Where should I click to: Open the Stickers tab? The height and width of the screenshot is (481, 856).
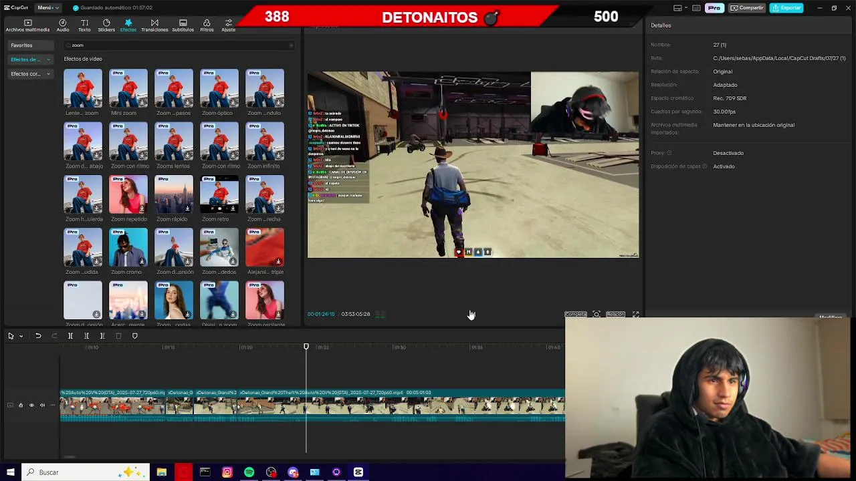pyautogui.click(x=106, y=26)
